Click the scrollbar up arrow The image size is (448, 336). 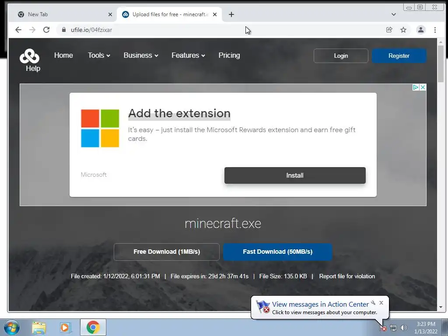440,42
